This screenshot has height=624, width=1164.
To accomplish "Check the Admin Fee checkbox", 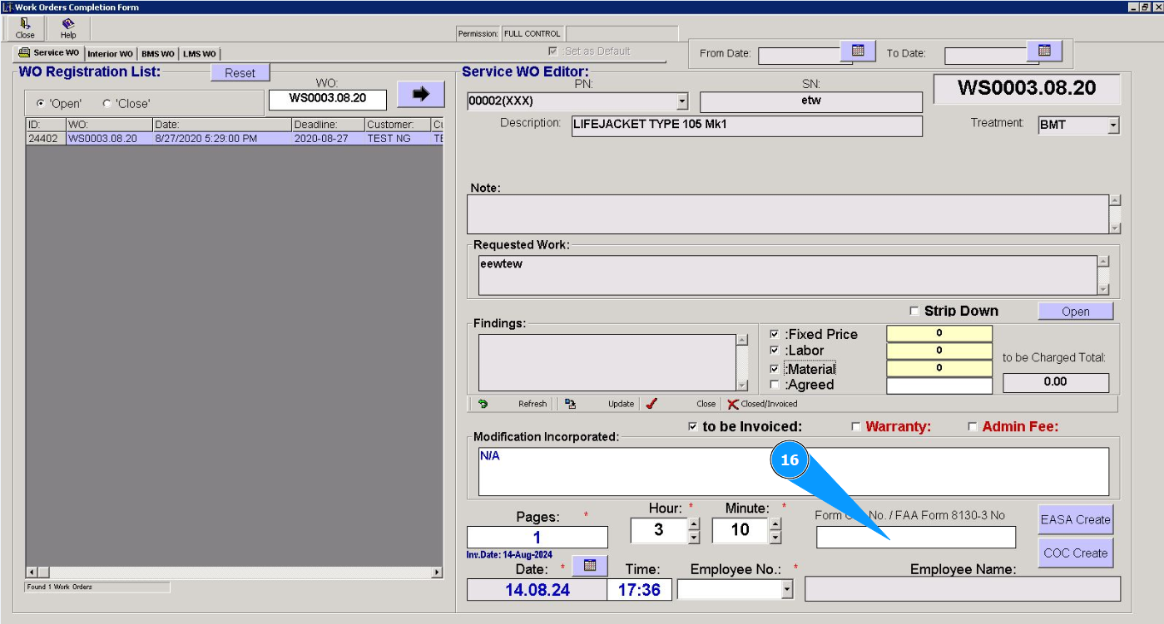I will point(973,427).
